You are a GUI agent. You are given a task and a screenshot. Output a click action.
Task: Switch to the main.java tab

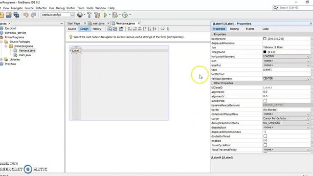click(98, 23)
